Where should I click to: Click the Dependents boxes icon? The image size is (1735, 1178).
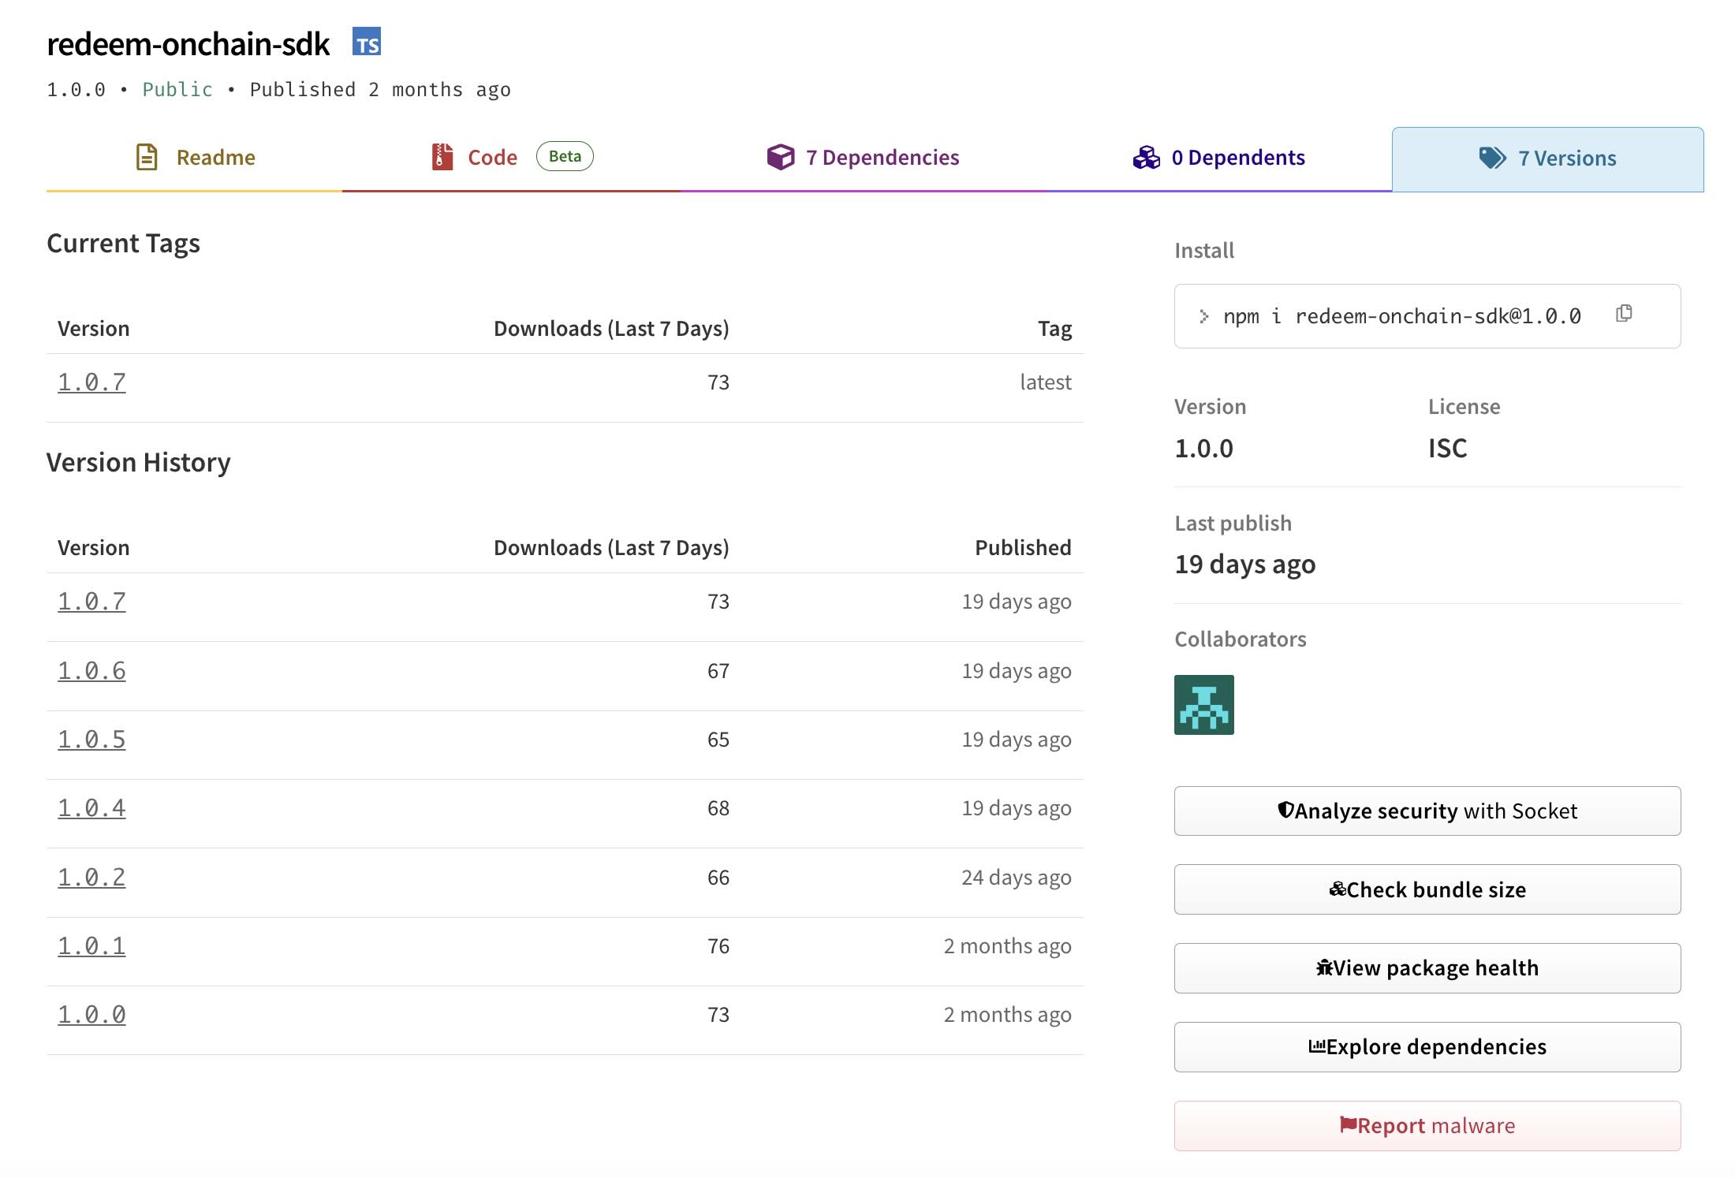[1147, 158]
